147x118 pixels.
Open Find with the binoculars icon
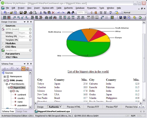[x=69, y=12]
